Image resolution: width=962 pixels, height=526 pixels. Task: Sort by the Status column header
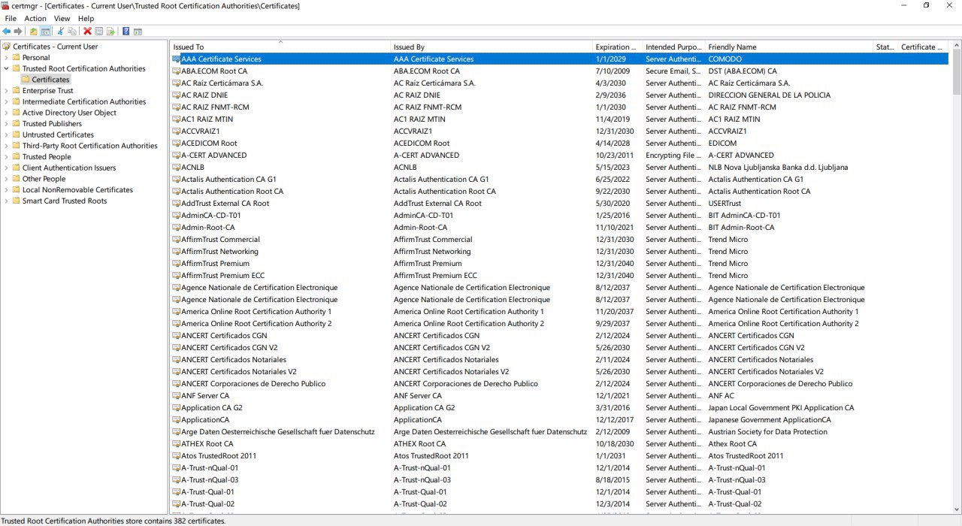pyautogui.click(x=886, y=47)
